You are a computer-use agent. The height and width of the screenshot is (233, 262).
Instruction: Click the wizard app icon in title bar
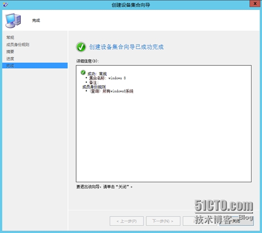pos(5,5)
